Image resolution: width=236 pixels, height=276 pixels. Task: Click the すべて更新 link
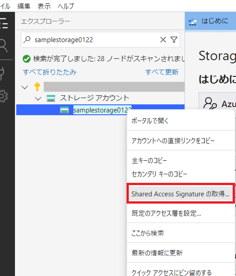[x=162, y=72]
